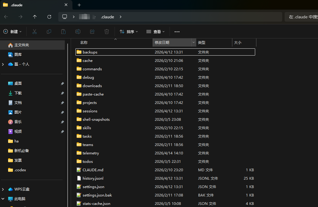
Task: Open a new tab with the plus button
Action: pyautogui.click(x=79, y=5)
